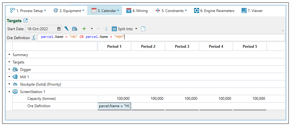Click the copy pages toolbar icon
The image size is (290, 126).
[x=143, y=29]
